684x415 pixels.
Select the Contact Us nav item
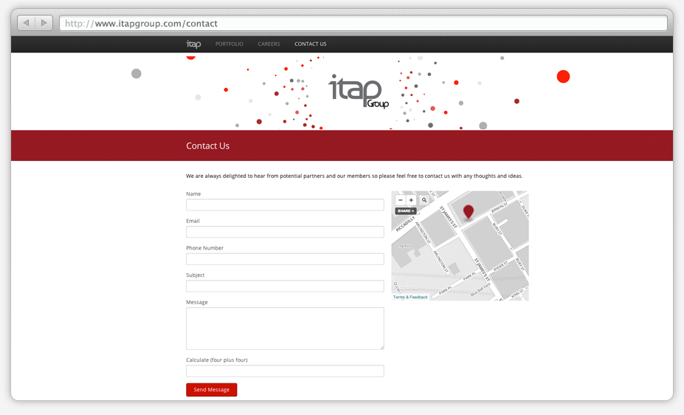click(x=310, y=44)
